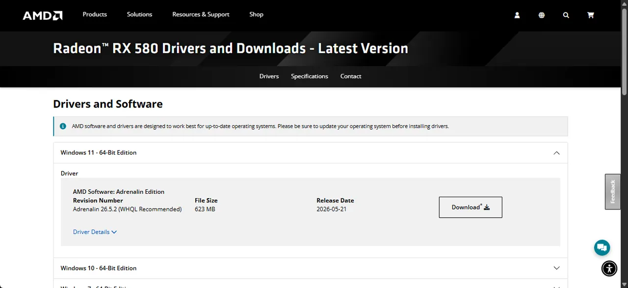This screenshot has height=288, width=628.
Task: Click the File Size label
Action: [206, 201]
